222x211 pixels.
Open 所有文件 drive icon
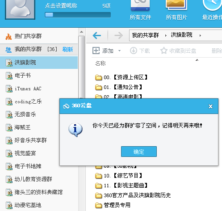(x=140, y=5)
